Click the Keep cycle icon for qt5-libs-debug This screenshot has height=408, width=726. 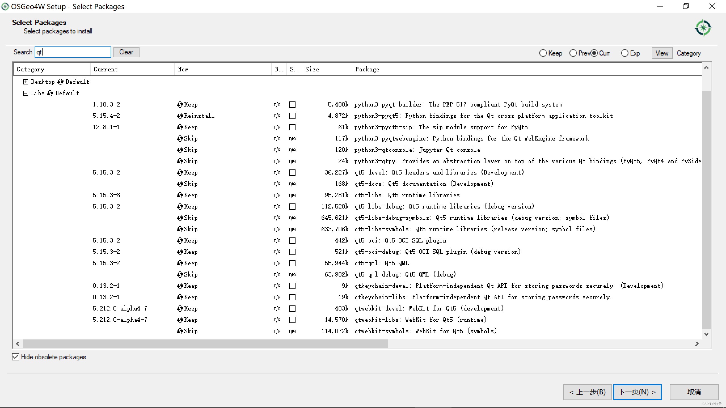(180, 207)
